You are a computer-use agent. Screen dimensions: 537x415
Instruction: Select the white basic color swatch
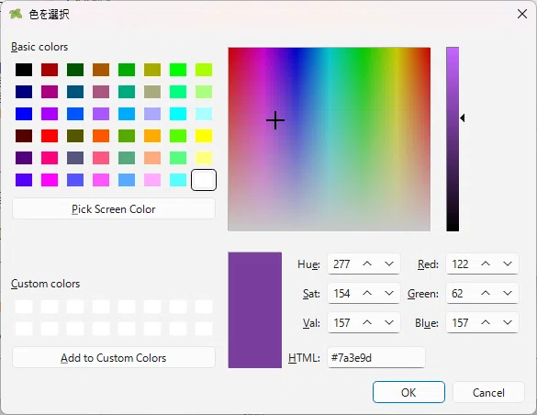click(x=204, y=180)
